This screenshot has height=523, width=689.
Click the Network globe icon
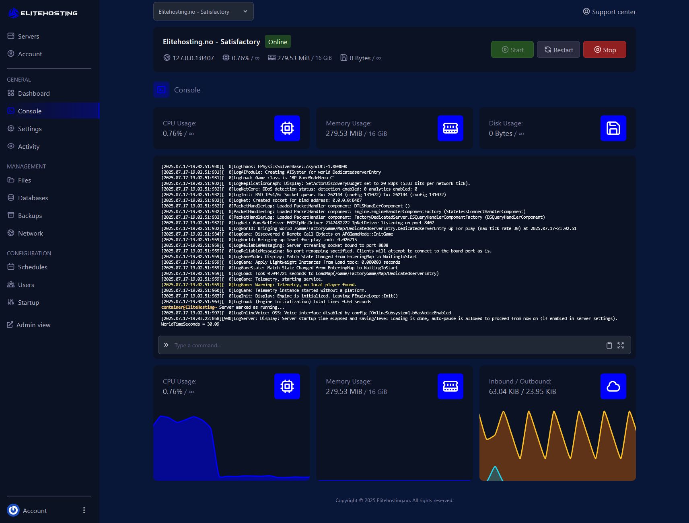[11, 233]
